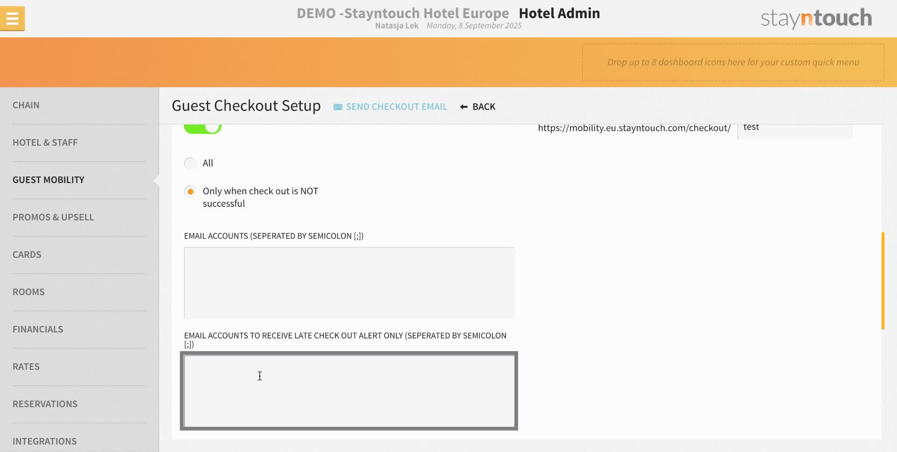
Task: Go to the RESERVATIONS section
Action: point(45,404)
